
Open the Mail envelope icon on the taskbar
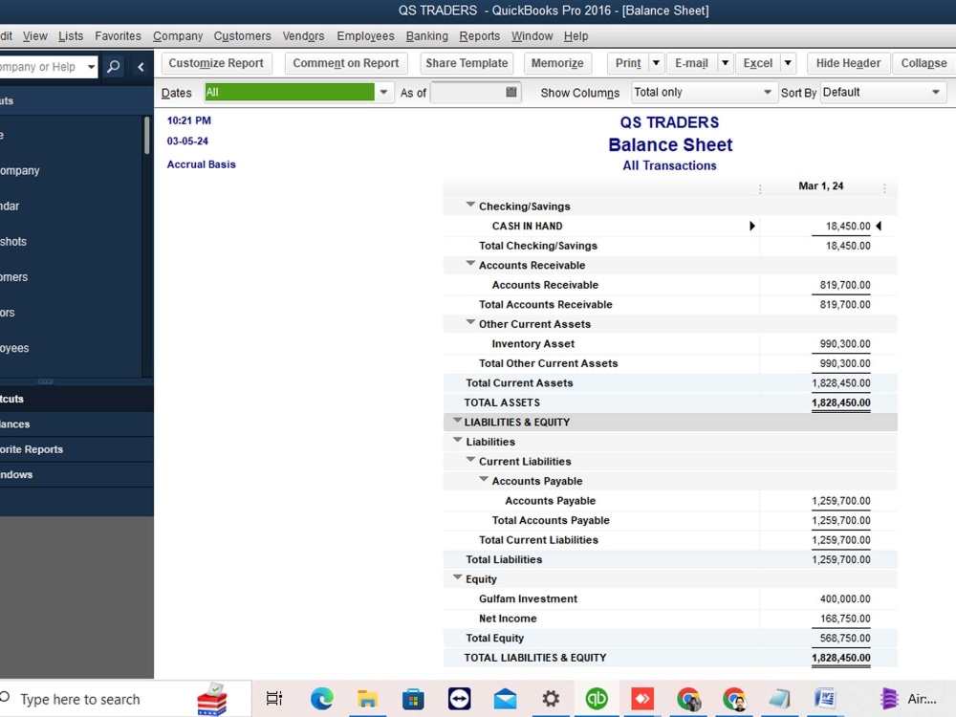tap(506, 699)
